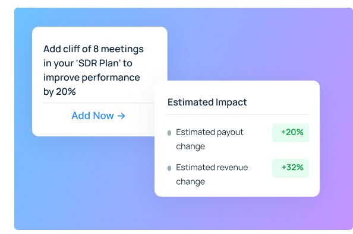Click the arrow icon beside Add Now

121,116
